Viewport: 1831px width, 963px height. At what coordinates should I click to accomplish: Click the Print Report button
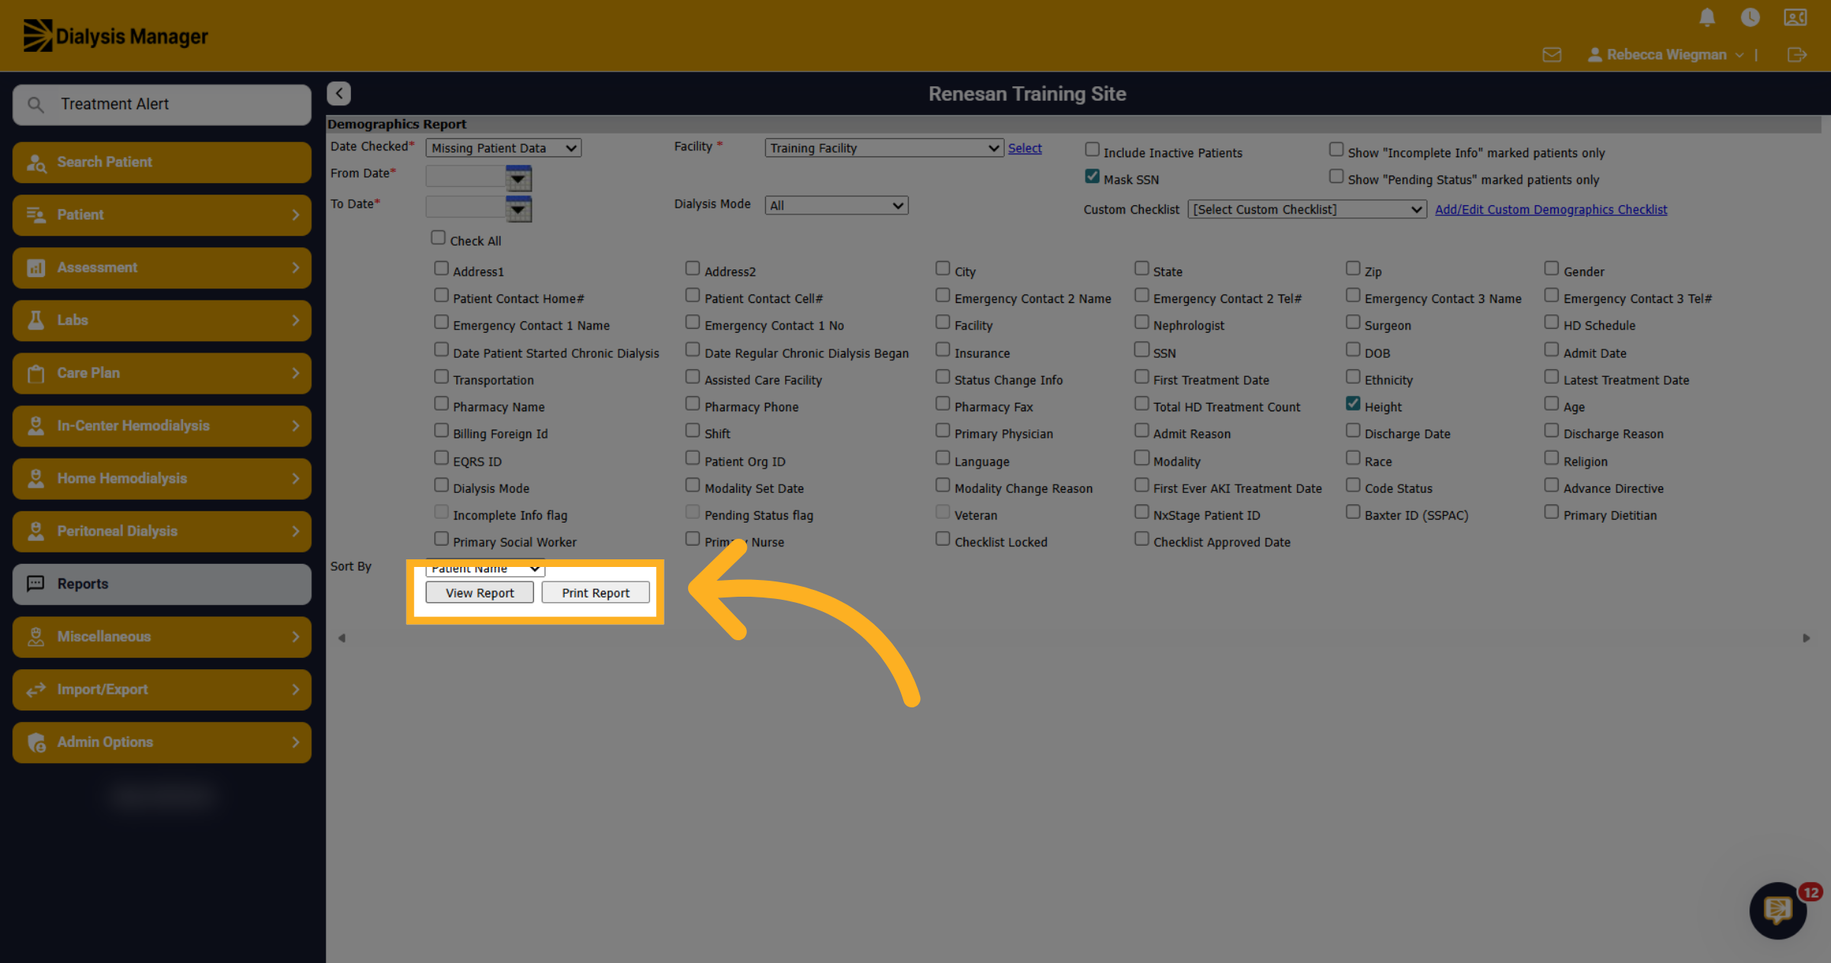596,593
